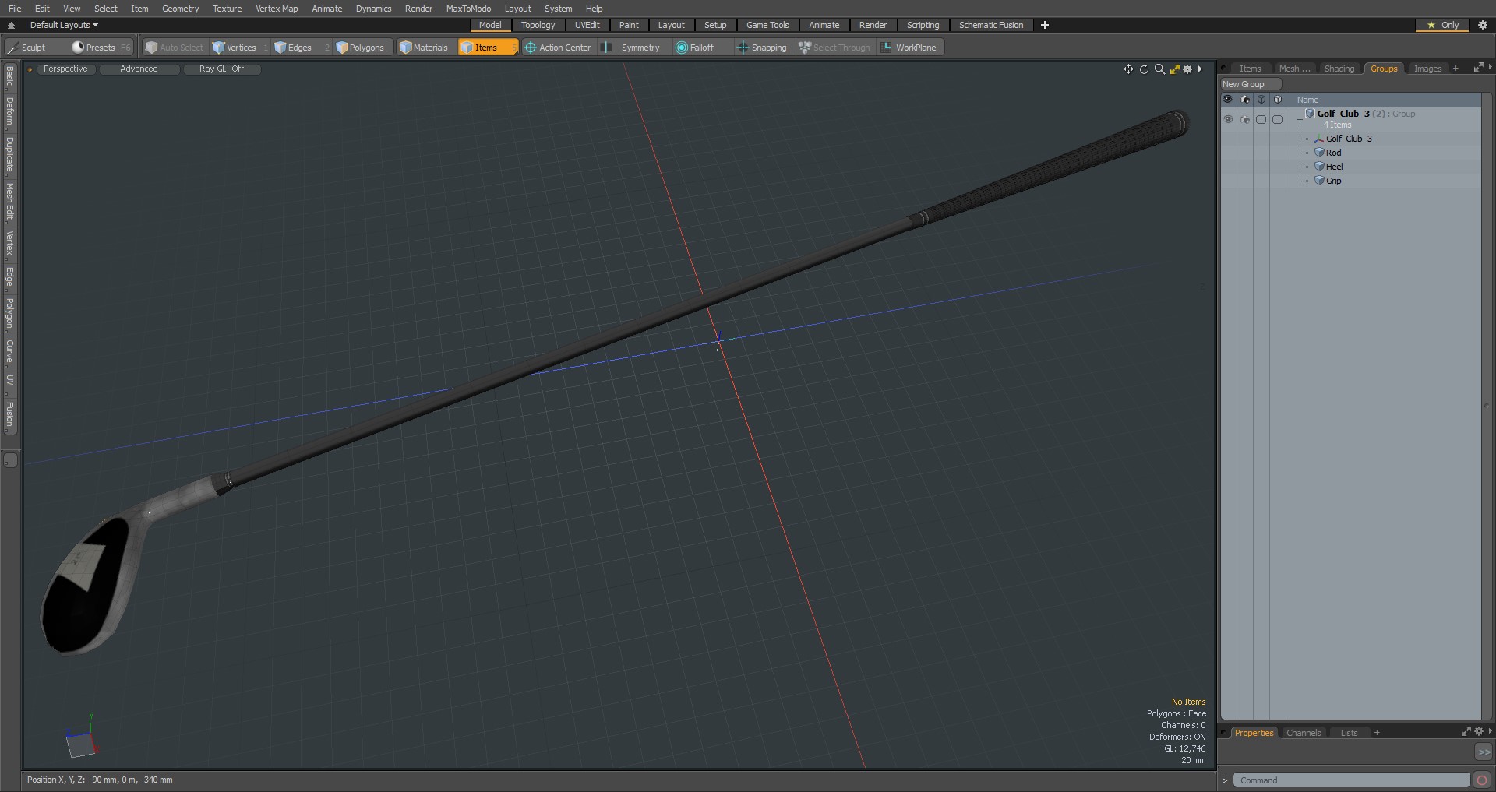Switch to Materials selection mode
This screenshot has height=792, width=1496.
424,48
